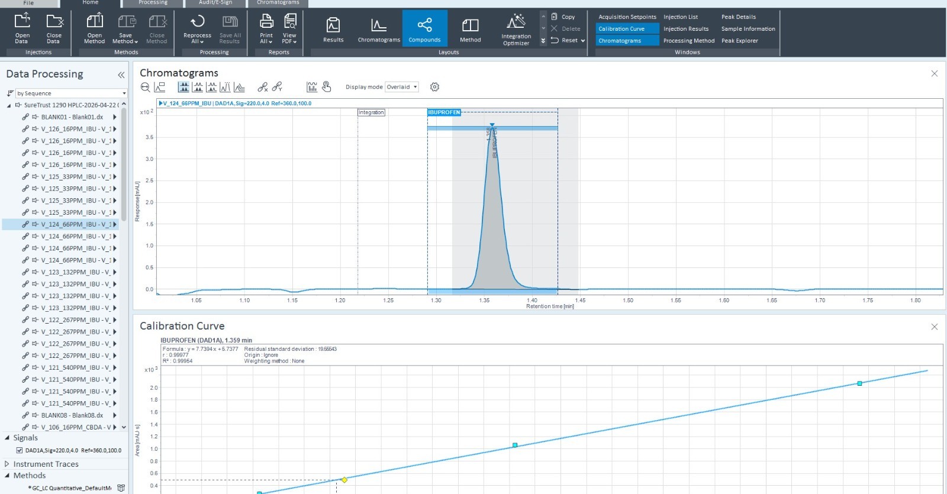Toggle the Injection List window

tap(681, 17)
